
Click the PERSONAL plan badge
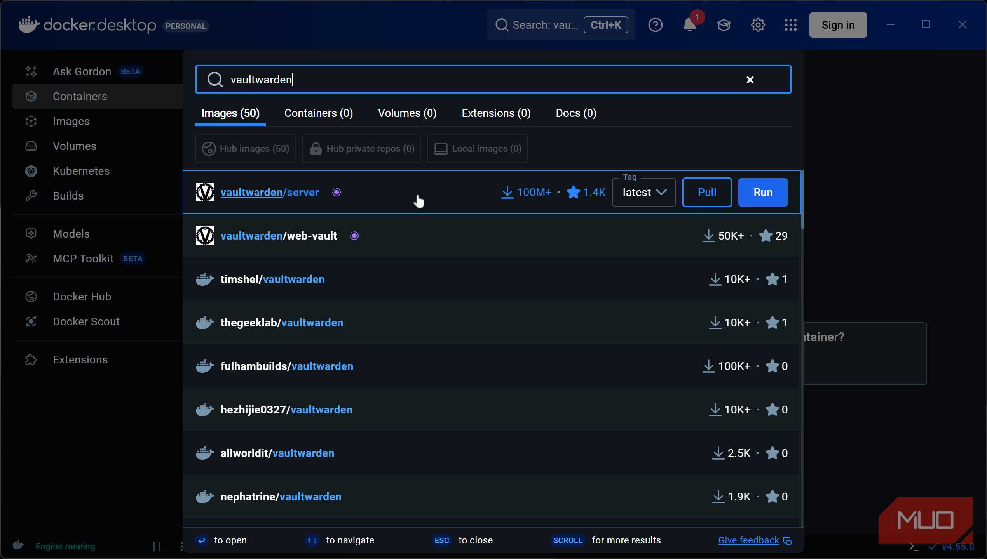[186, 26]
